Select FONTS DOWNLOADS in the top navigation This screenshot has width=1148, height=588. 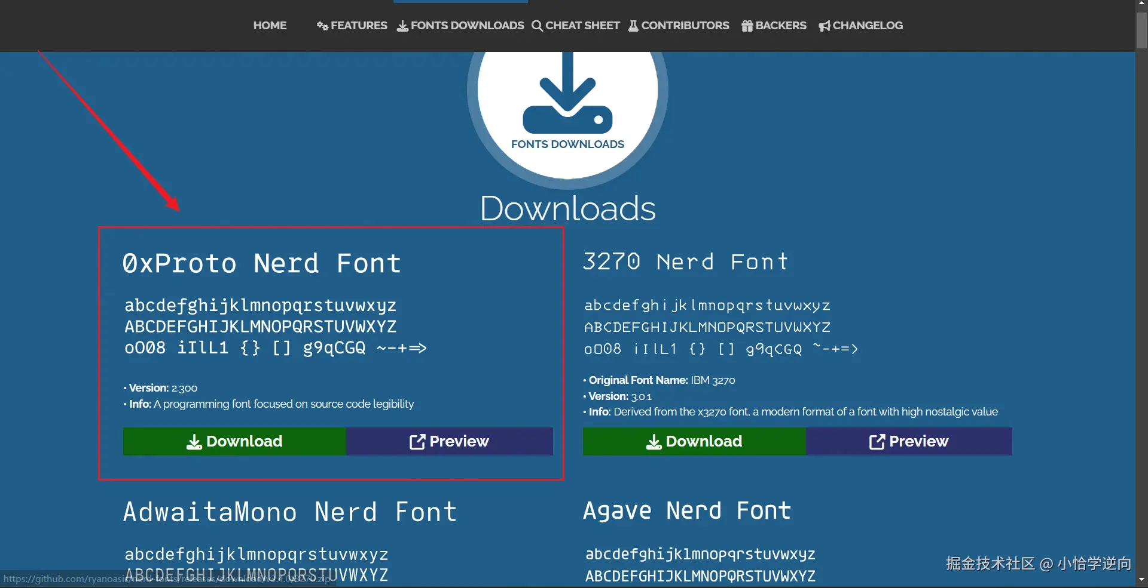coord(460,26)
